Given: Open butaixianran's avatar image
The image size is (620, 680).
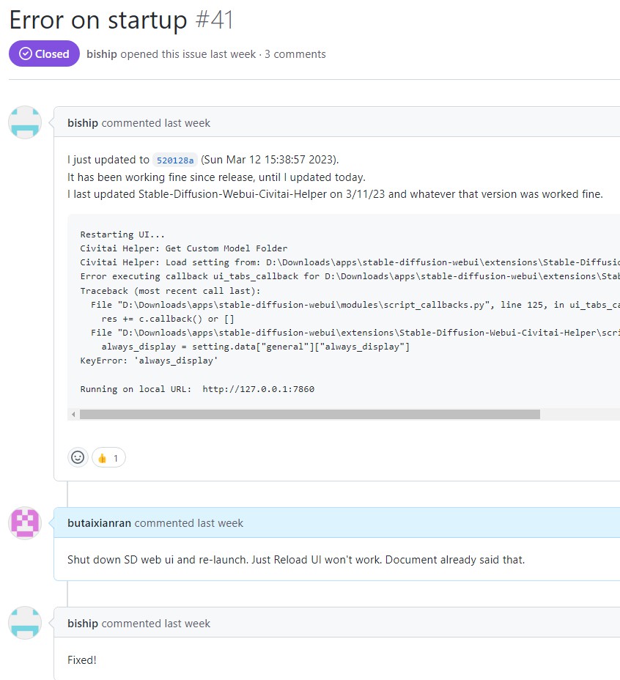Looking at the screenshot, I should [25, 522].
